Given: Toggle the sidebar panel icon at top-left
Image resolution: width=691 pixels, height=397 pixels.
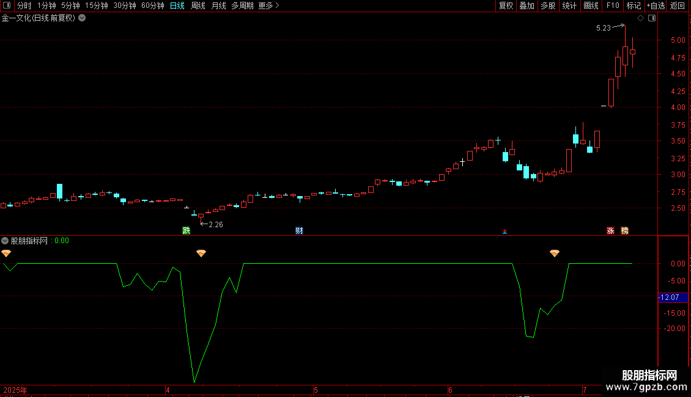Looking at the screenshot, I should 7,5.
